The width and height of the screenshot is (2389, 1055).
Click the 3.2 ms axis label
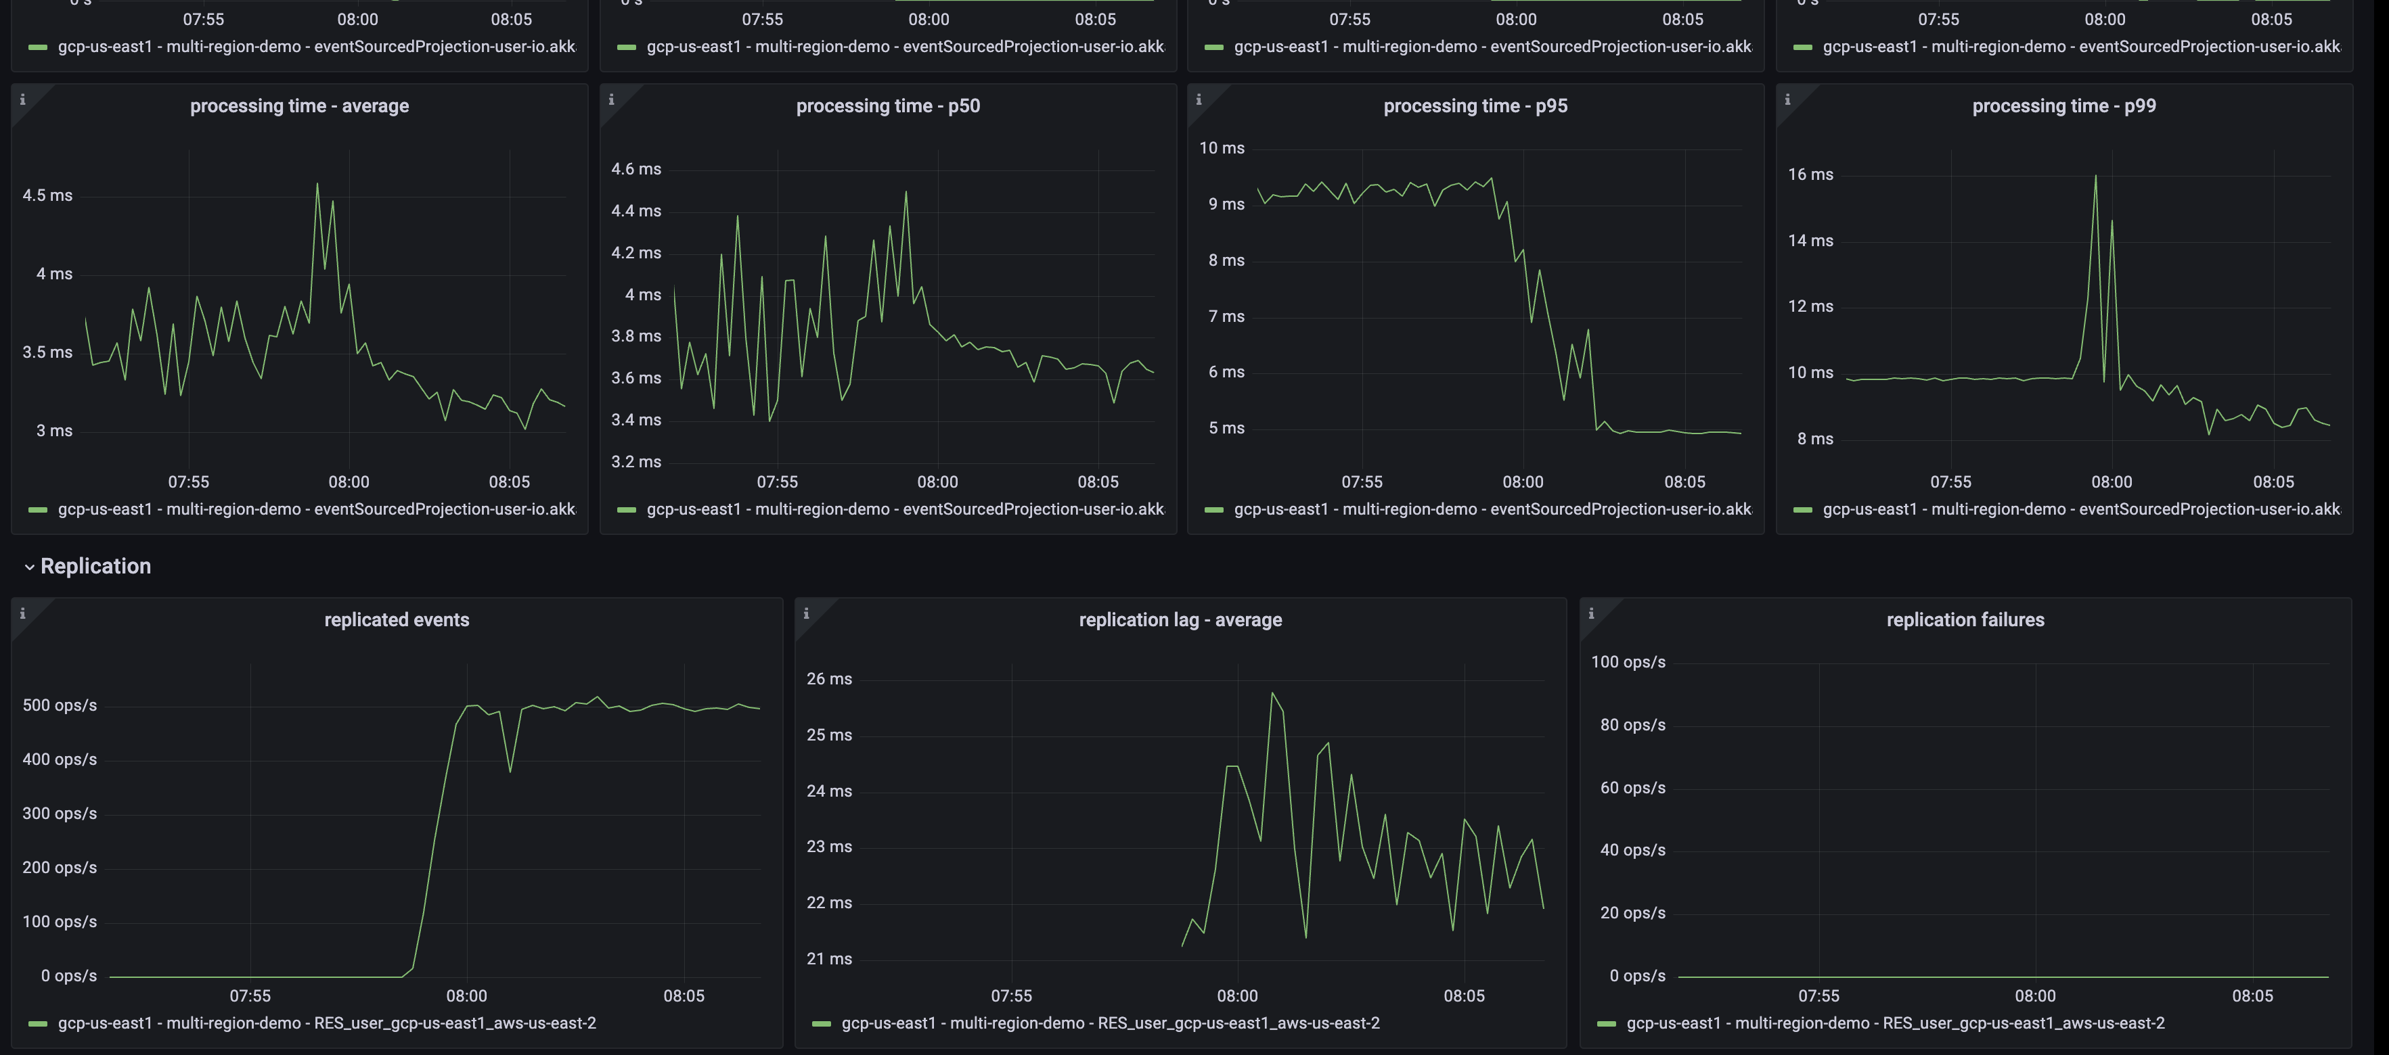[636, 462]
